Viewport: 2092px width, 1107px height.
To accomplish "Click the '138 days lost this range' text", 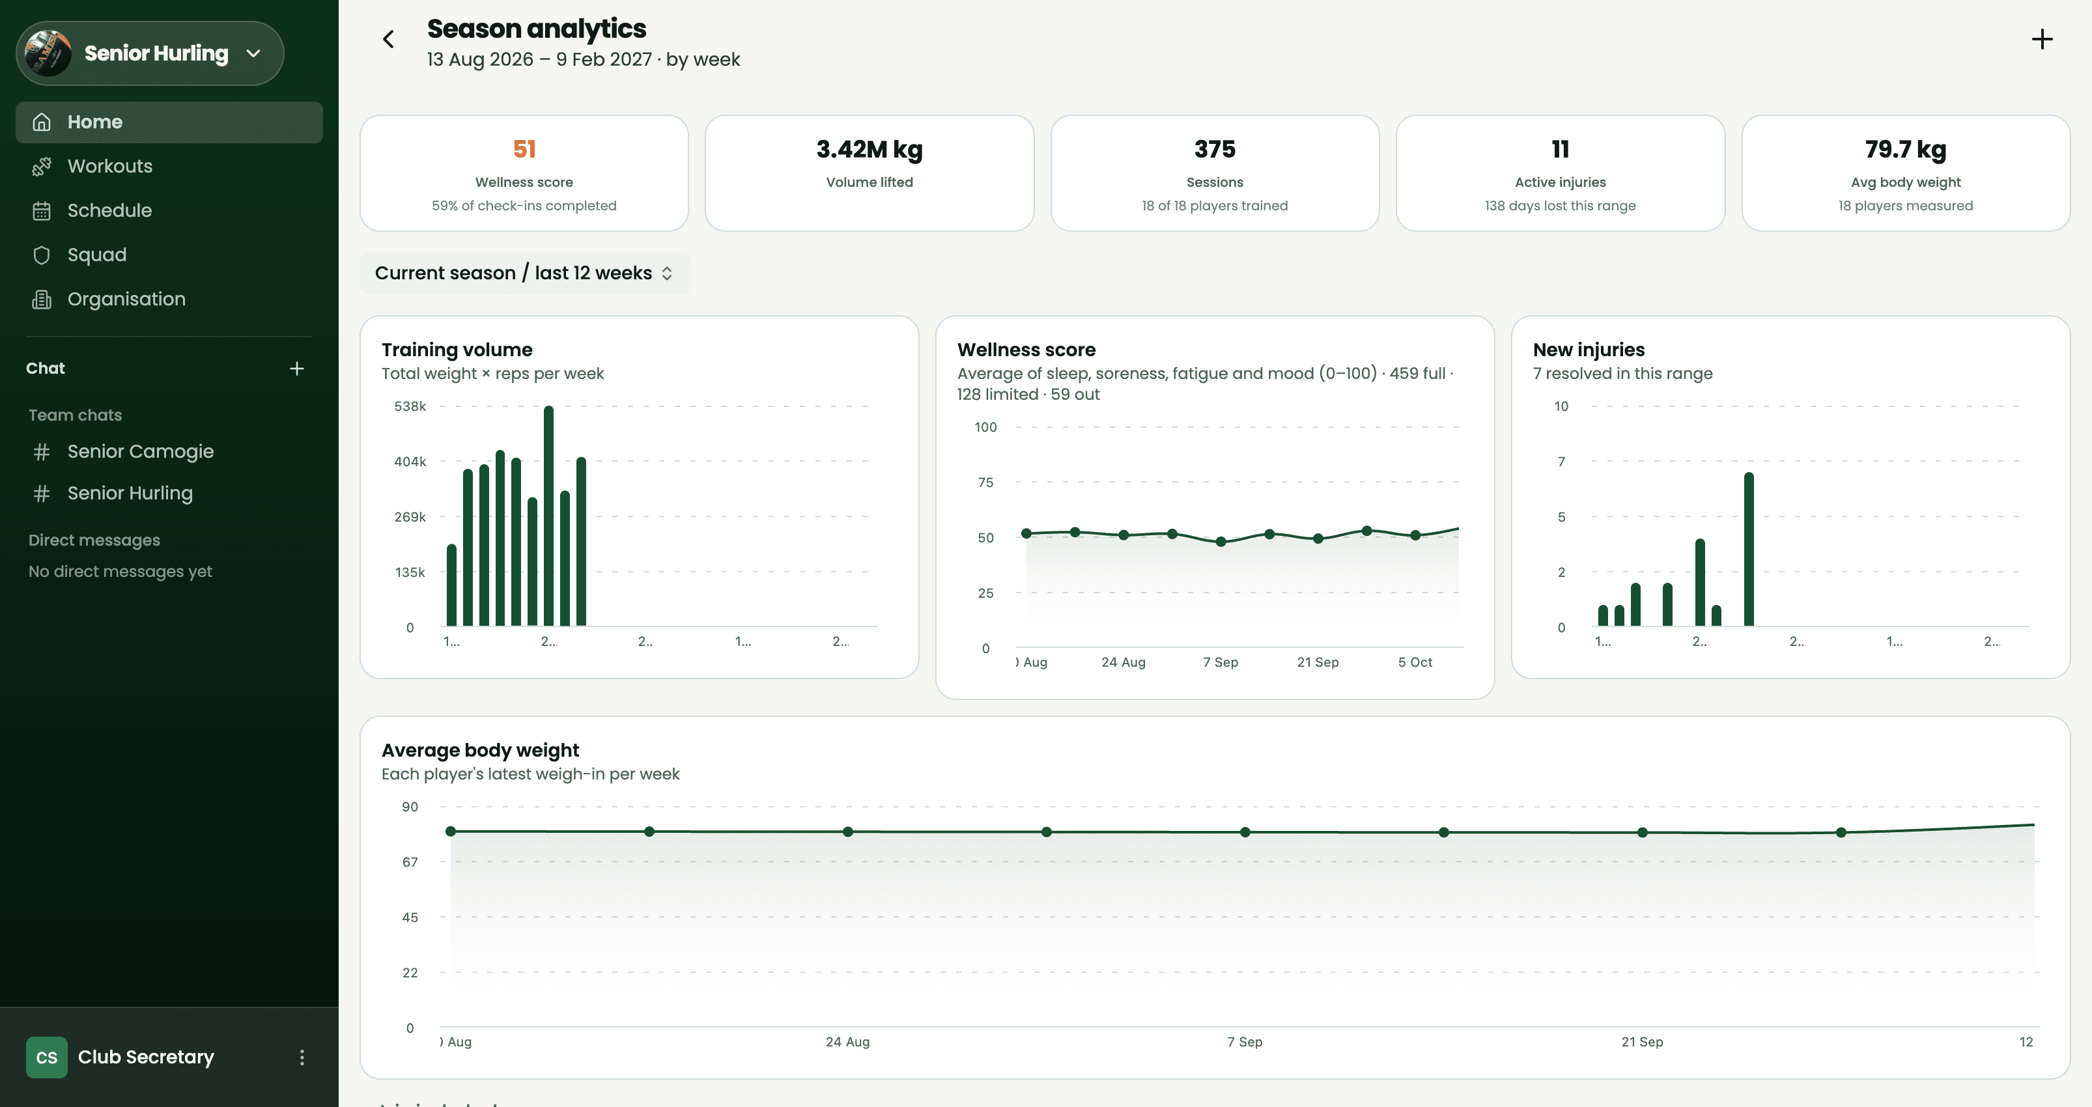I will 1560,206.
